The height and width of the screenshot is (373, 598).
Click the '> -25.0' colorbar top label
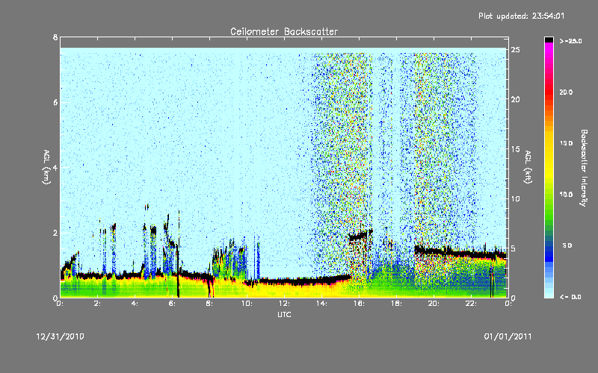[570, 41]
